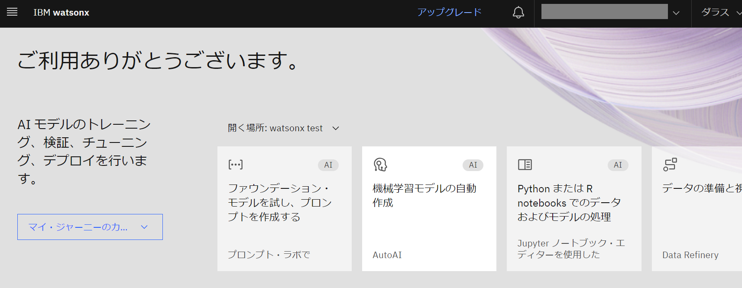
Task: Click the AutoAI head icon
Action: [380, 165]
